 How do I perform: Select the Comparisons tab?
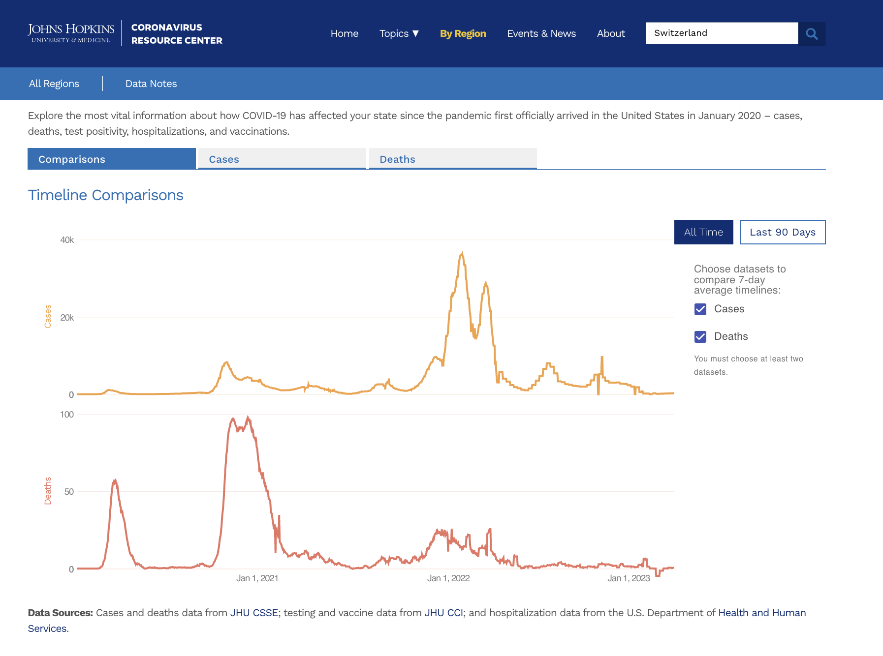click(x=112, y=159)
